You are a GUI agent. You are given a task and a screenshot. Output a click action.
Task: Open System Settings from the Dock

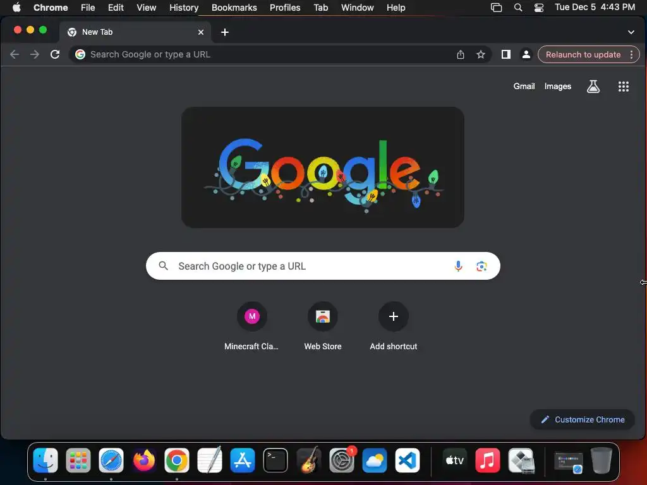pyautogui.click(x=342, y=460)
